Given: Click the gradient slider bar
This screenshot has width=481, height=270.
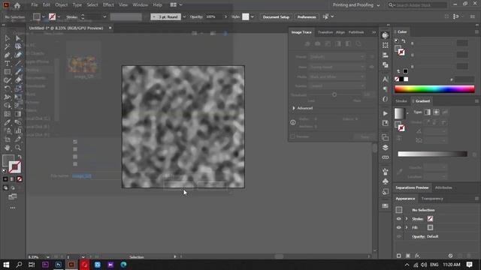Looking at the screenshot, I should (432, 154).
